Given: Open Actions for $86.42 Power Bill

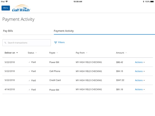Looking at the screenshot, I should 140,62.
